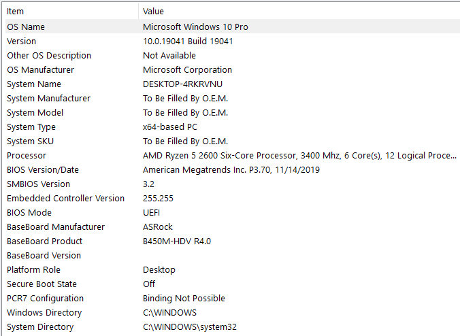
Task: Select the System Manufacturer item
Action: [x=48, y=99]
